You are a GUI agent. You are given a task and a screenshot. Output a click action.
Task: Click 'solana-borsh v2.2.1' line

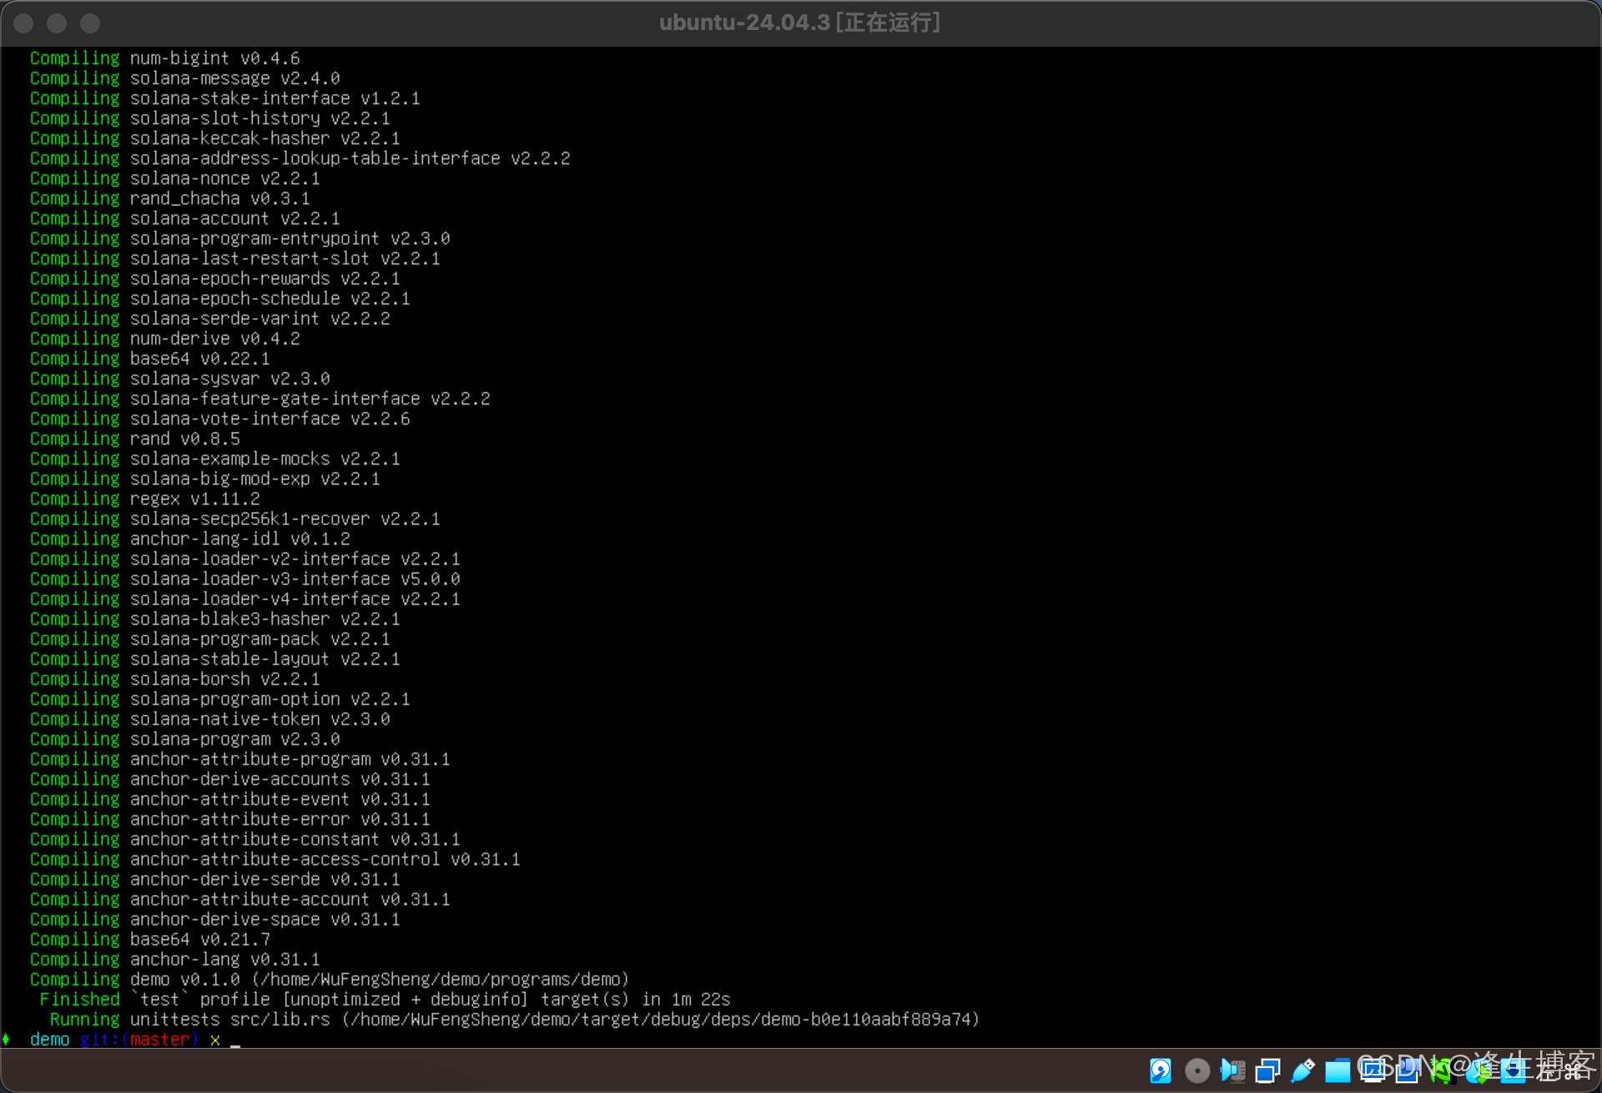coord(225,679)
